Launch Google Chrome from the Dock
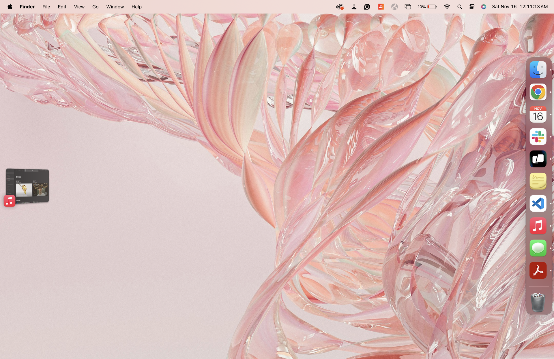The width and height of the screenshot is (554, 359). click(x=538, y=92)
